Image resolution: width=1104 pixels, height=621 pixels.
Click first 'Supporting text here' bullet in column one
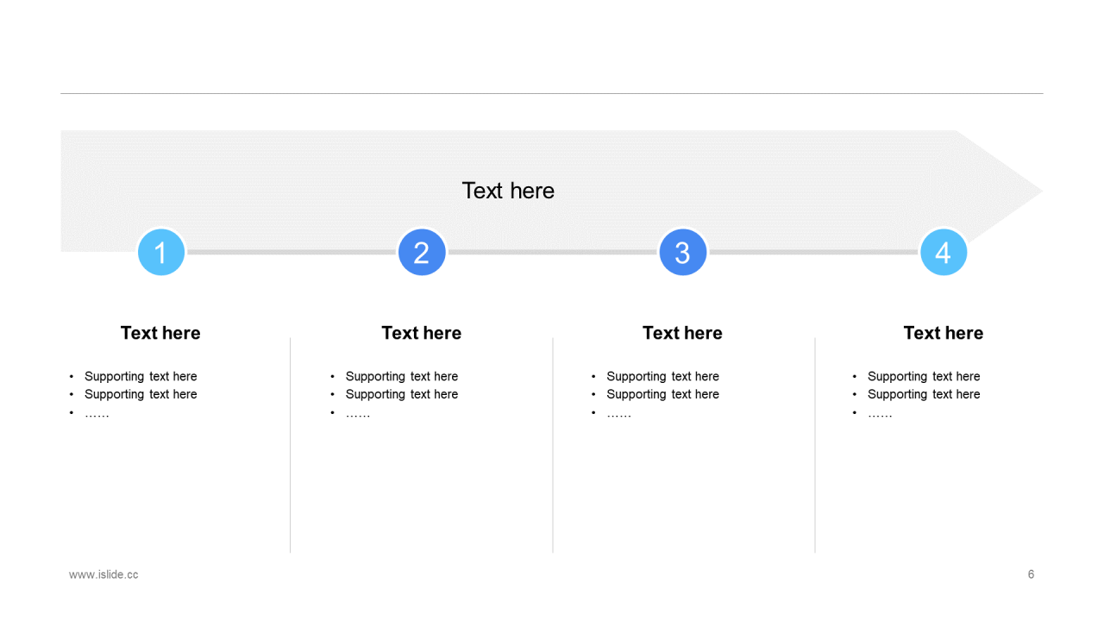pos(141,376)
